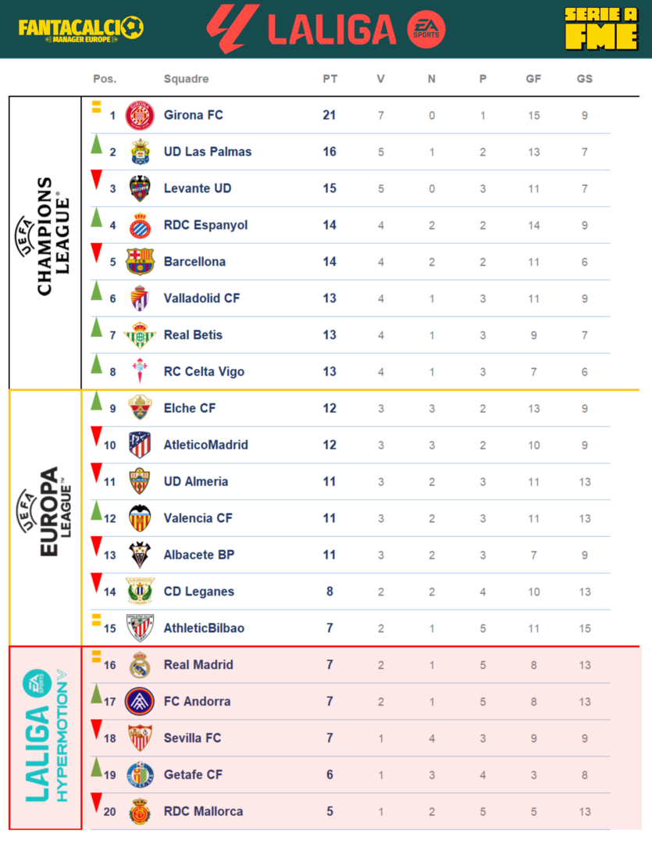Click the green up arrow beside Elche CF

[97, 402]
